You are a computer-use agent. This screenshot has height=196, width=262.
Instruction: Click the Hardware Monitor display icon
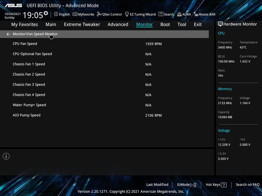click(220, 24)
